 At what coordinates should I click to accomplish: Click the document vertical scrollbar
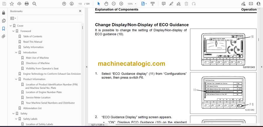coord(259,39)
